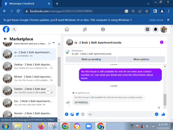Click the back arrow beside Marketplace
The height and width of the screenshot is (130, 173).
[6, 39]
